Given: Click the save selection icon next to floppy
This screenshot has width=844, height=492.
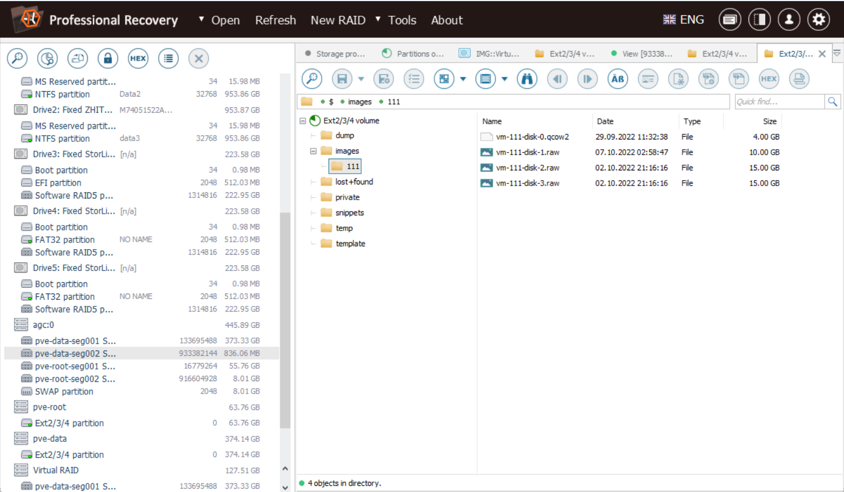Looking at the screenshot, I should [x=384, y=79].
